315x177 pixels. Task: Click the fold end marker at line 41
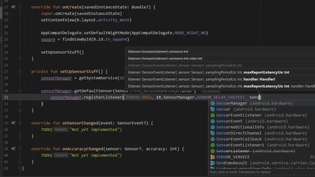[x=20, y=162]
